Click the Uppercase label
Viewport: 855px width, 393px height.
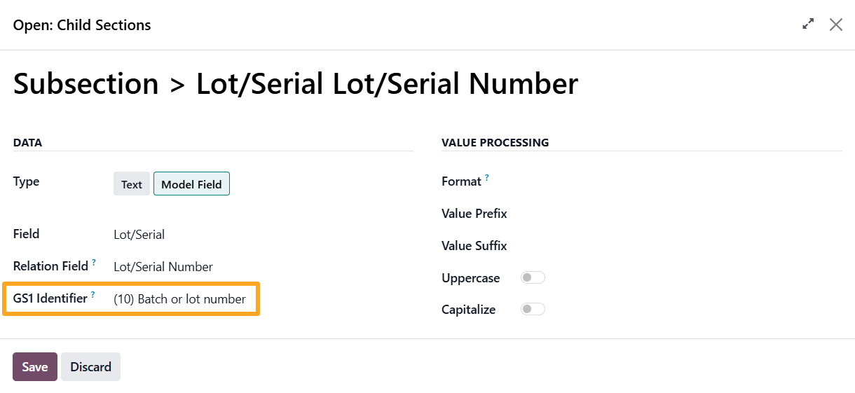pyautogui.click(x=470, y=278)
